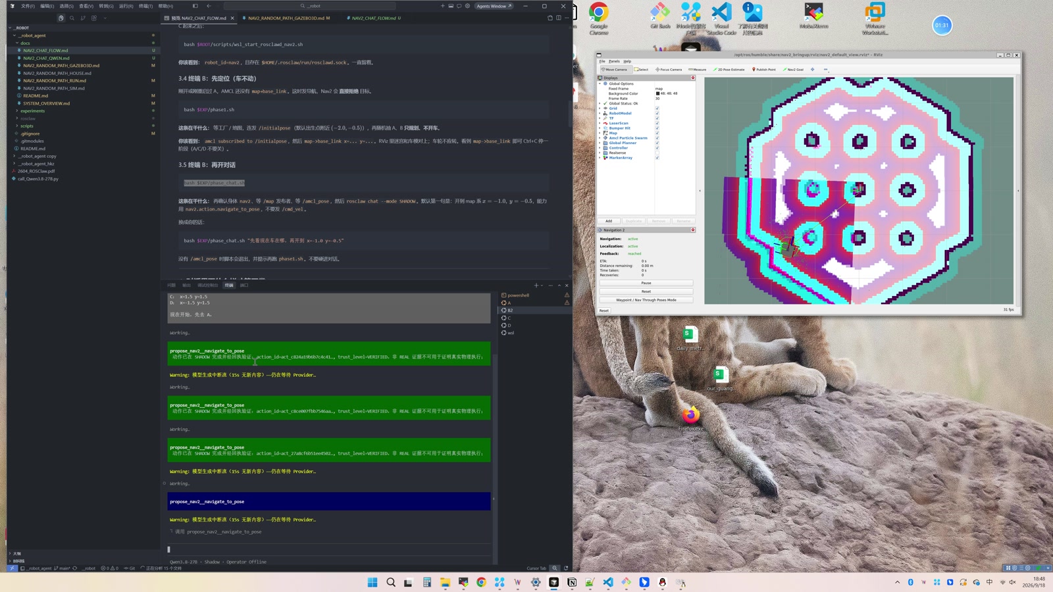Click the Select tool in RViz toolbar
This screenshot has height=592, width=1053.
(641, 70)
